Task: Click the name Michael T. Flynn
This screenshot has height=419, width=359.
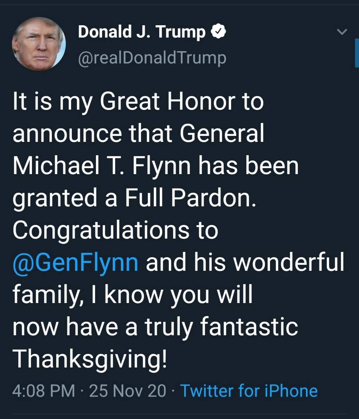Action: click(103, 166)
